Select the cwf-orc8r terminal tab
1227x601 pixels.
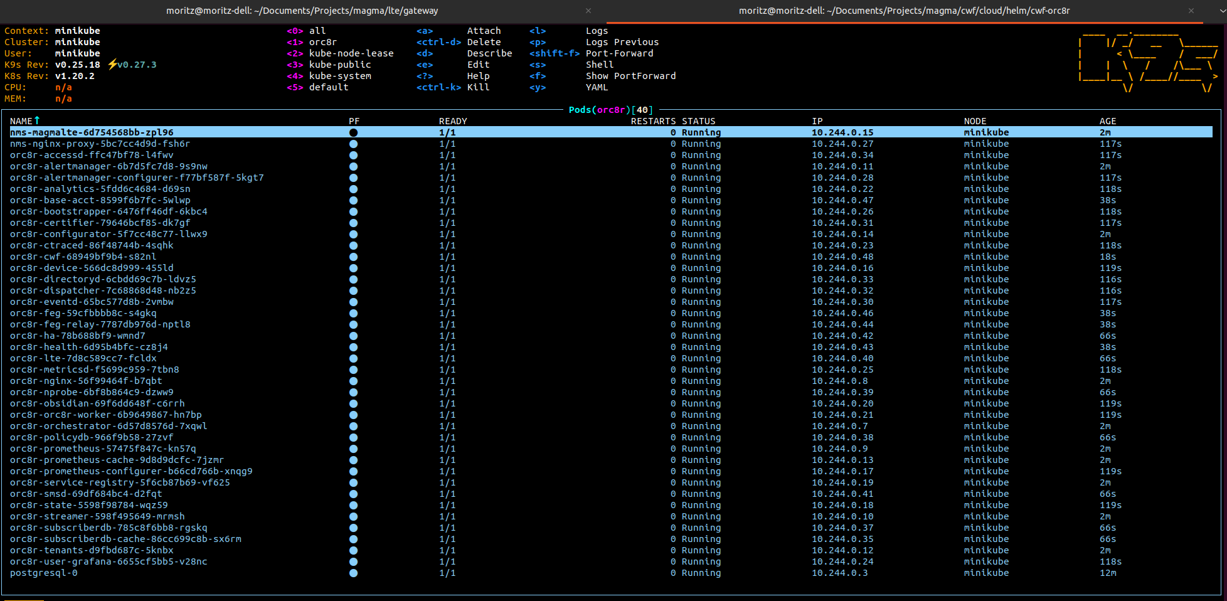(903, 11)
